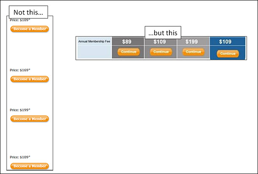This screenshot has width=258, height=174.
Task: Click the '...but this' callout label
Action: coord(163,33)
